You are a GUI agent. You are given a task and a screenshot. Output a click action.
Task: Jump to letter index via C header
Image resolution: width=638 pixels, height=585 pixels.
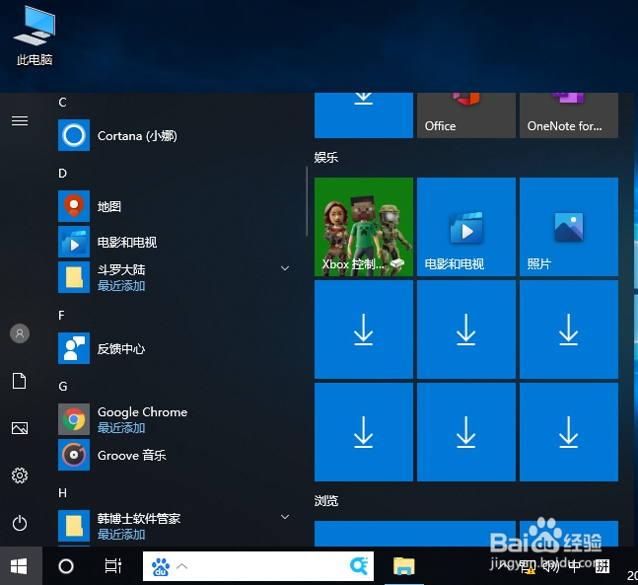(62, 103)
